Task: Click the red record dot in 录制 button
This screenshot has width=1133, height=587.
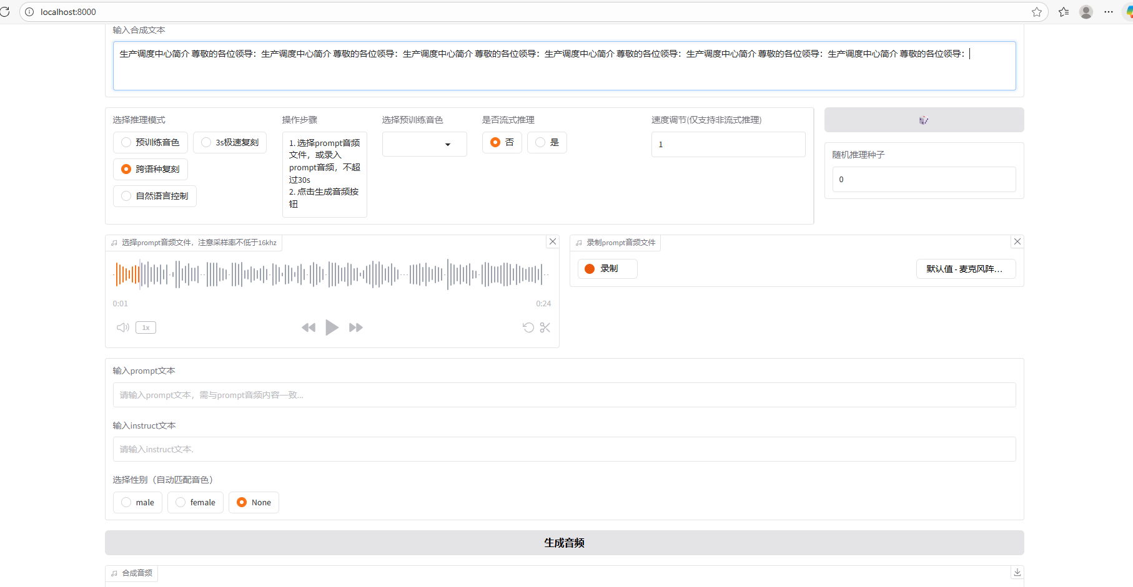Action: coord(589,268)
